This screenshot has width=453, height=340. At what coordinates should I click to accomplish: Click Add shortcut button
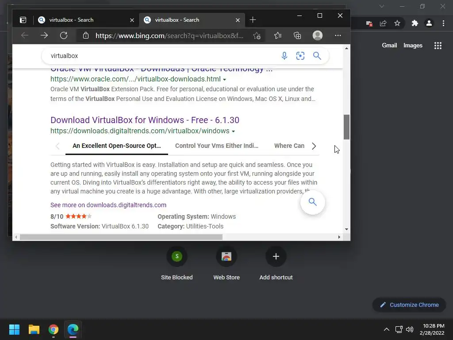coord(276,263)
